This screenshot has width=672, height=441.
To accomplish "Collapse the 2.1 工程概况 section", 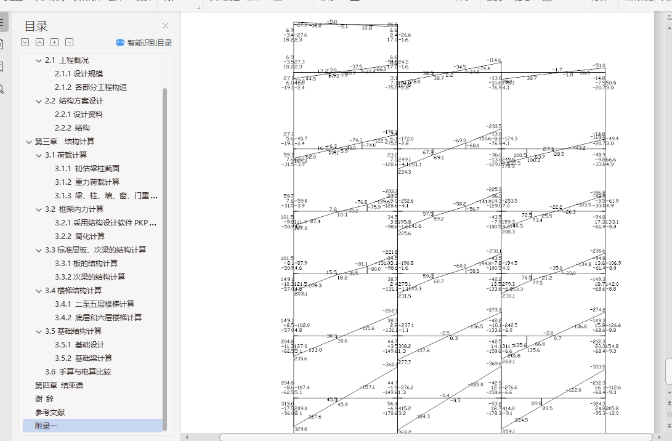I will pyautogui.click(x=39, y=61).
